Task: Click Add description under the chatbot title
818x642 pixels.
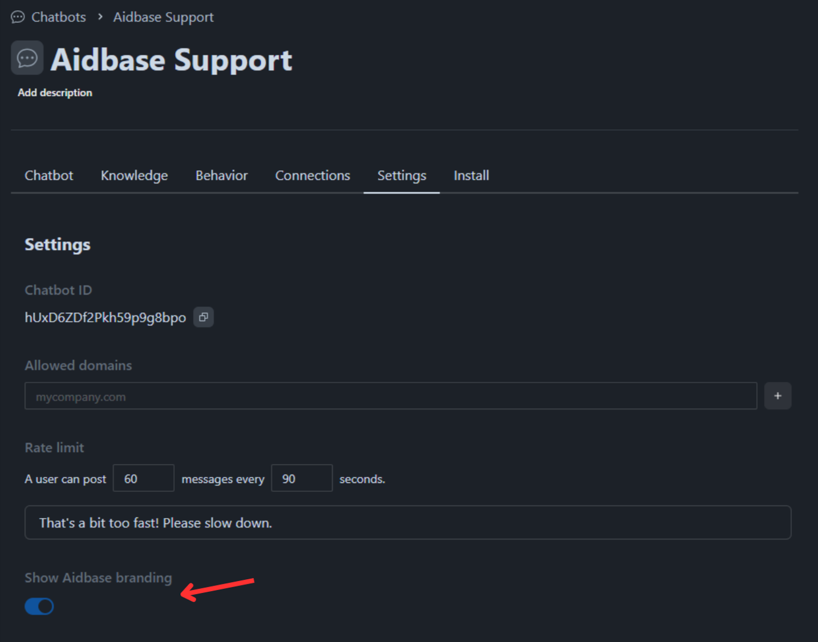Action: pos(55,92)
